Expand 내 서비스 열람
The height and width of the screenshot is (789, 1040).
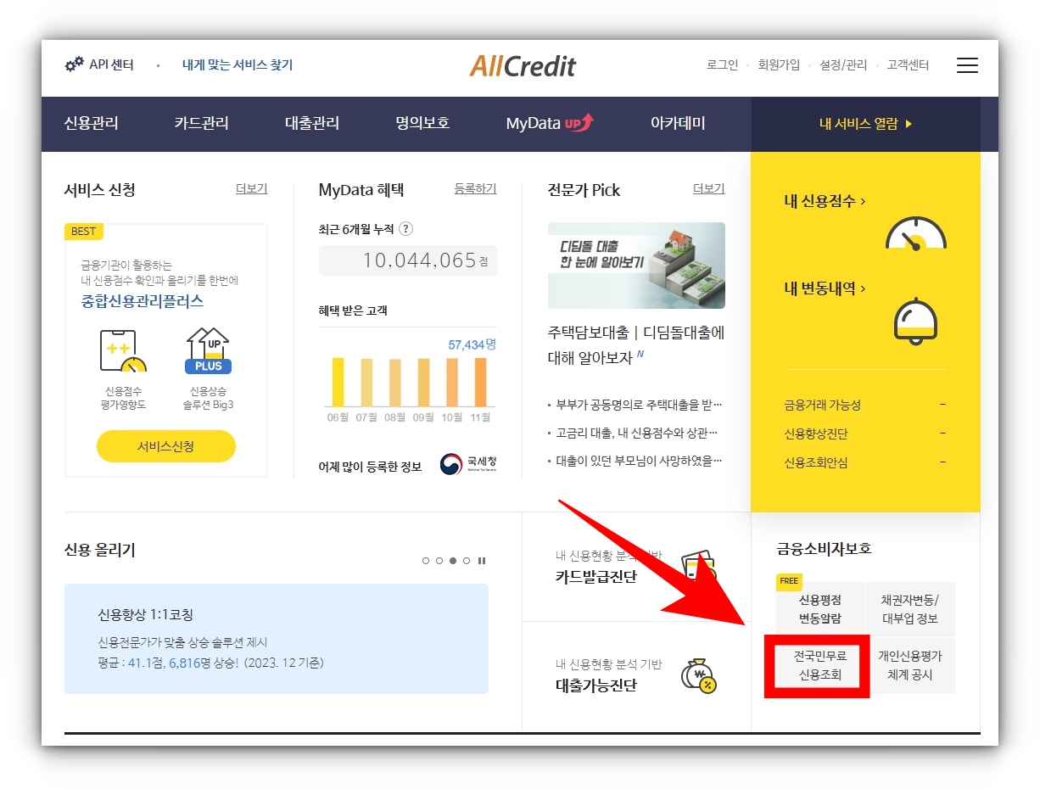[x=865, y=124]
